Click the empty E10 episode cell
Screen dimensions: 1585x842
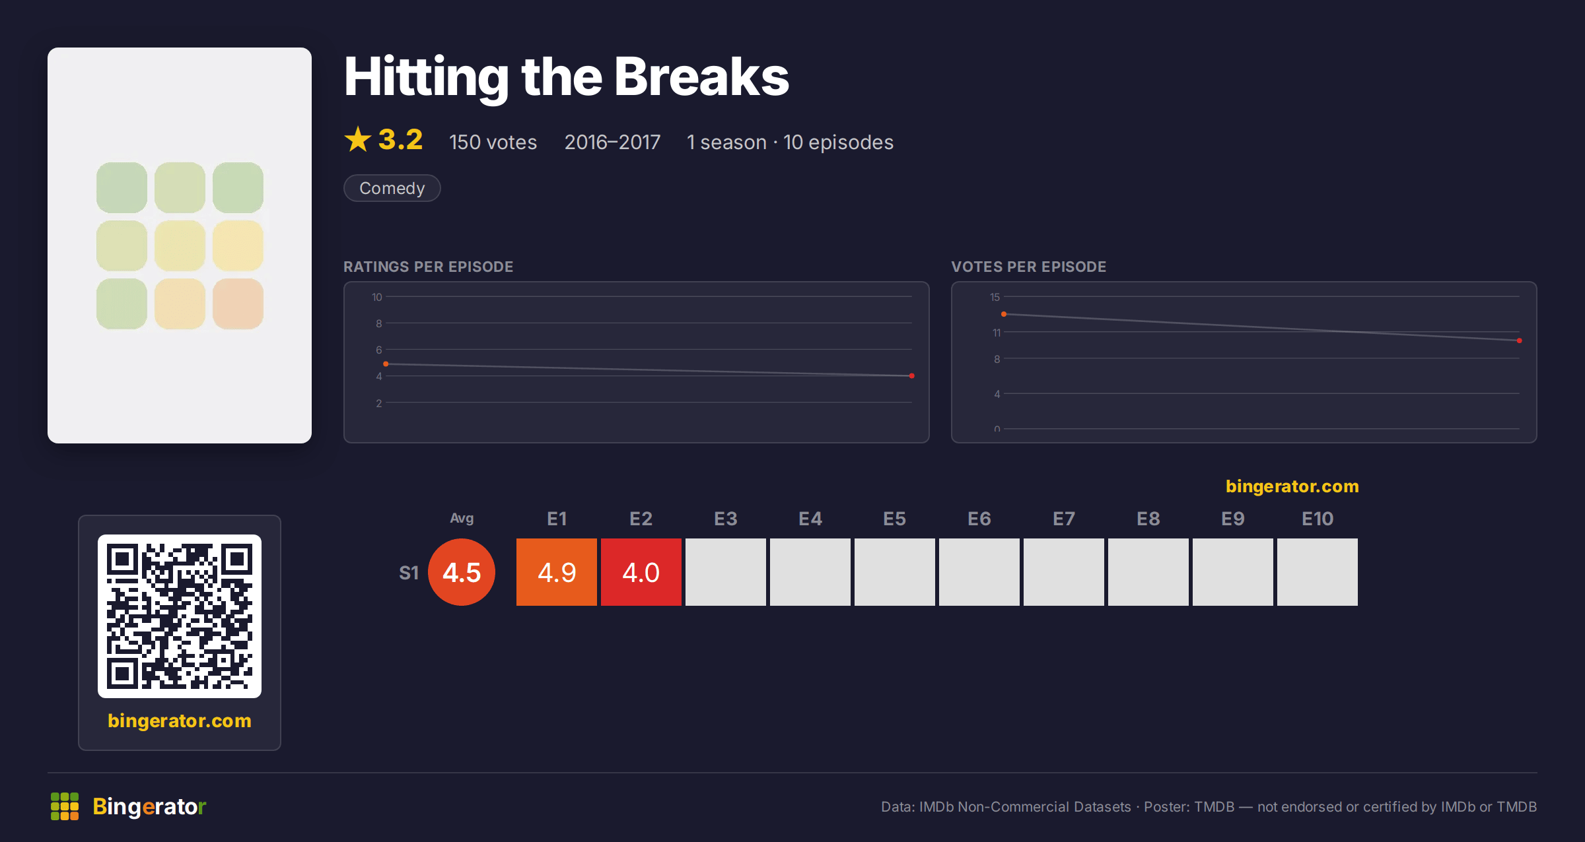point(1318,572)
